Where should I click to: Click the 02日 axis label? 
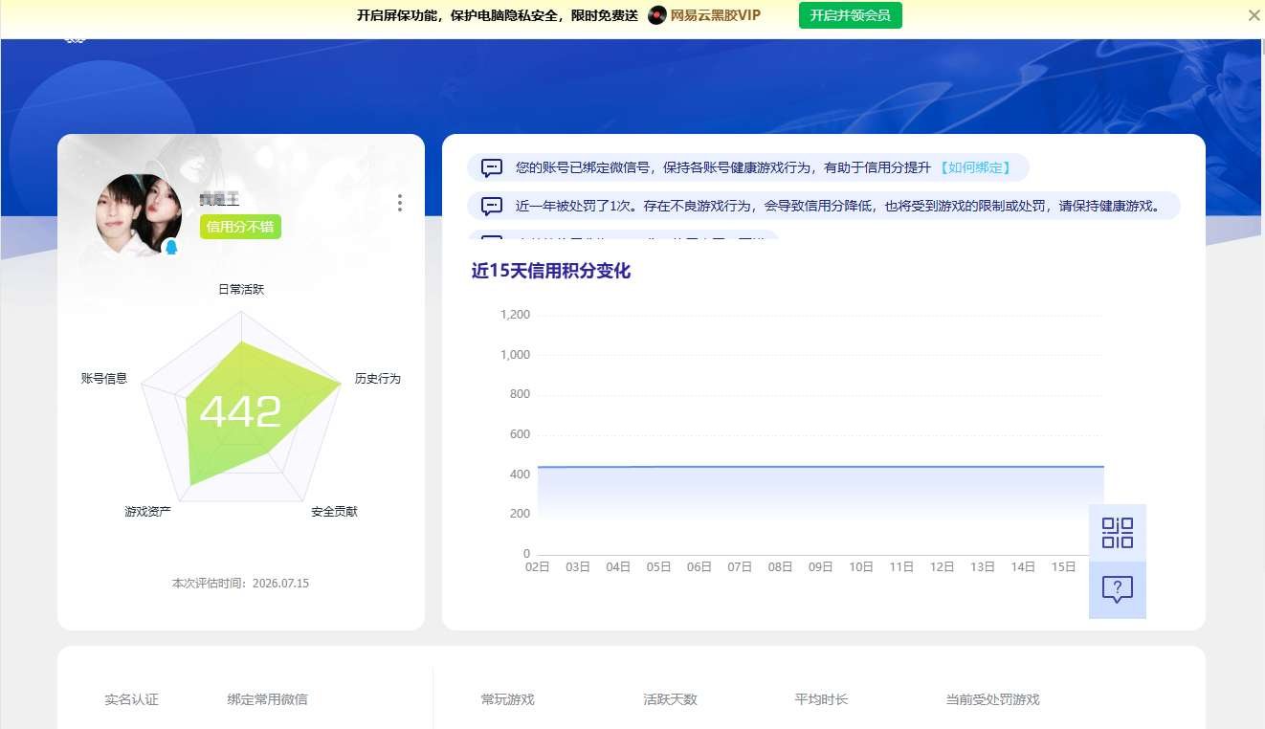pyautogui.click(x=538, y=566)
